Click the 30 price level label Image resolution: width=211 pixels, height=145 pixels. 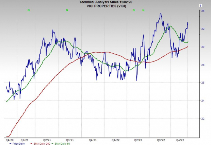coord(203,47)
